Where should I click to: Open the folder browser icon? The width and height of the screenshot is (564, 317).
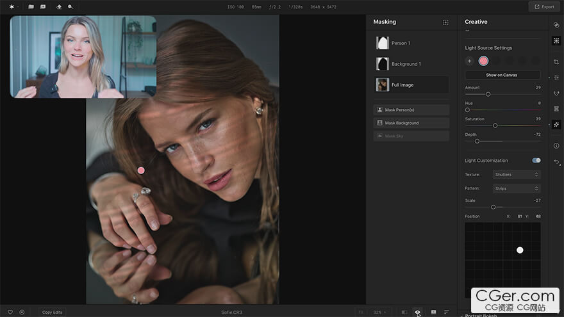click(31, 7)
